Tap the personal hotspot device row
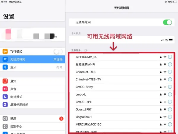 pyautogui.click(x=122, y=40)
